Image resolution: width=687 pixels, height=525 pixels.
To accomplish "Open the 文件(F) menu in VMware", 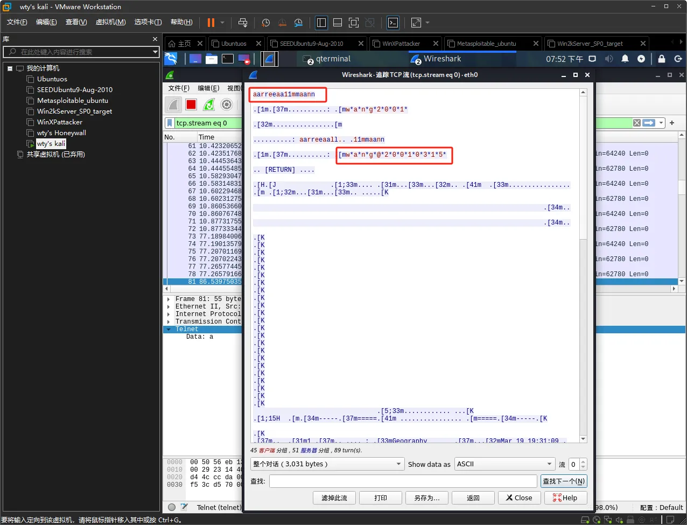I will pyautogui.click(x=17, y=22).
